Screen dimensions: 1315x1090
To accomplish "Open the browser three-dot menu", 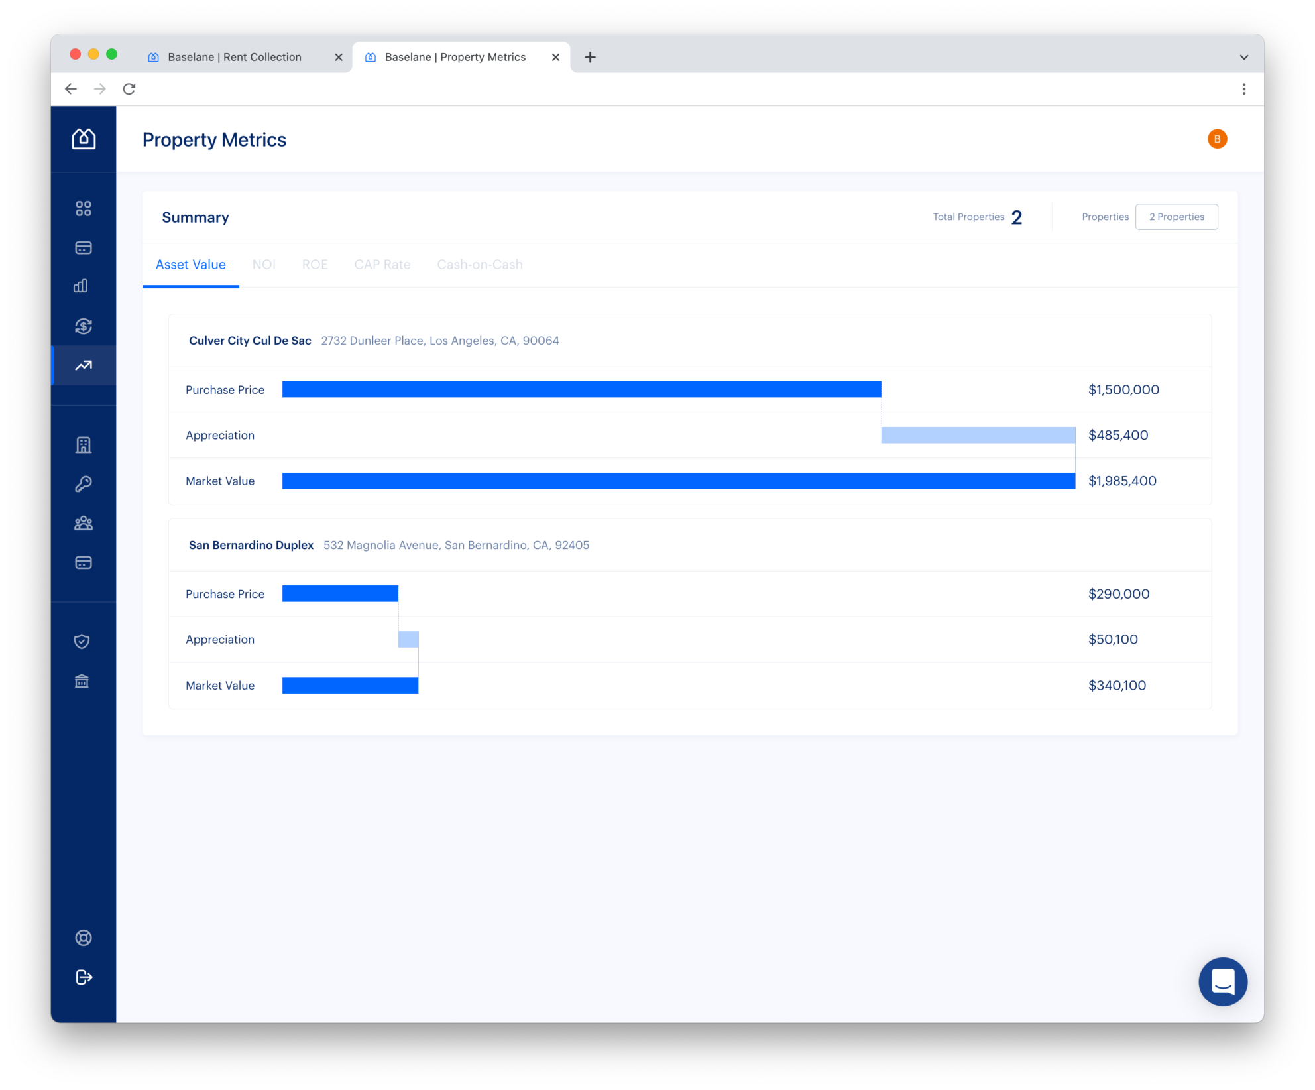I will click(1244, 89).
